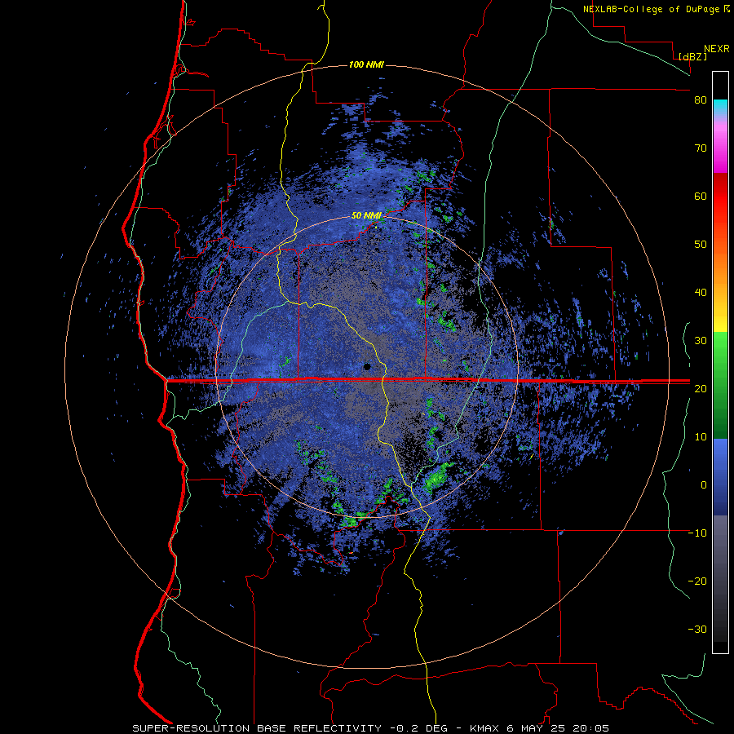Click the cyan top of the color scale
The width and height of the screenshot is (734, 734).
pyautogui.click(x=720, y=106)
